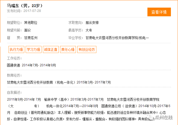178x125 pixels.
Task: Click the 服从安排 job intention value
Action: 92,23
